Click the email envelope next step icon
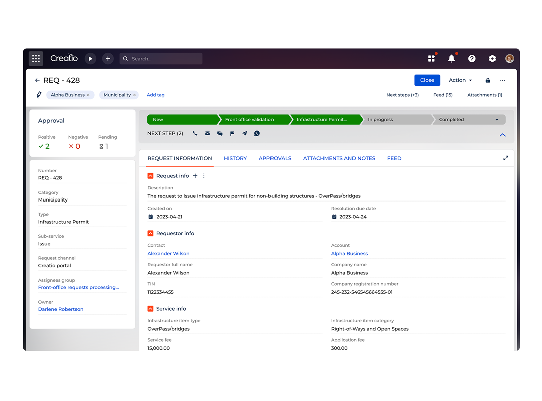Viewport: 542px width, 401px height. pyautogui.click(x=207, y=134)
